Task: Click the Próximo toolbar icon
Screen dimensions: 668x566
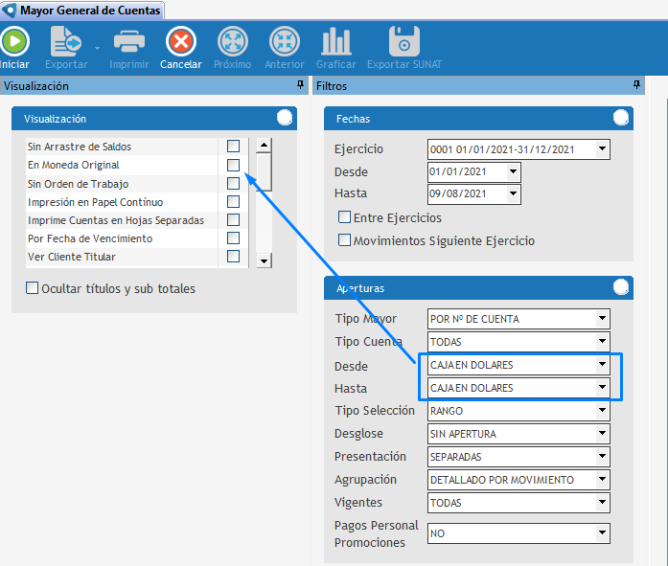Action: pos(232,41)
